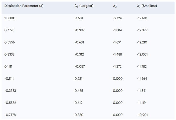Click the λ2 value -1.488
The image size is (176, 120).
pos(118,54)
